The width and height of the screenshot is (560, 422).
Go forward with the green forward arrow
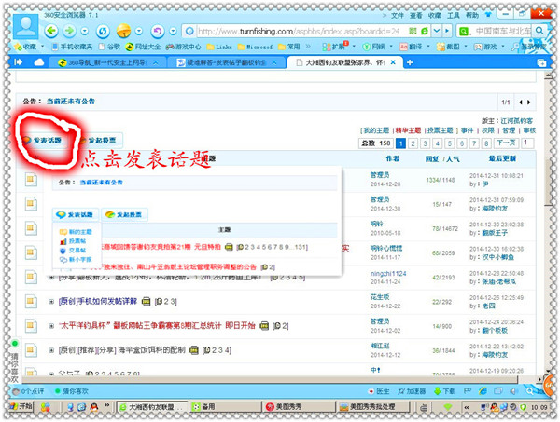coord(70,31)
